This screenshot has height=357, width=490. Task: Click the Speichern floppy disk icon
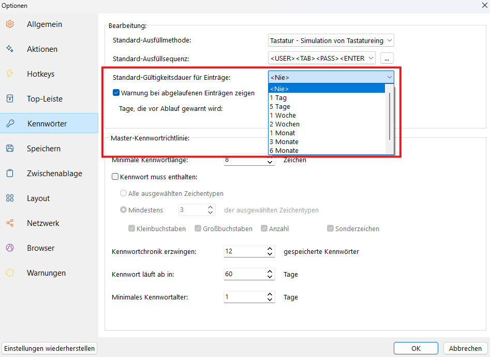(x=10, y=148)
